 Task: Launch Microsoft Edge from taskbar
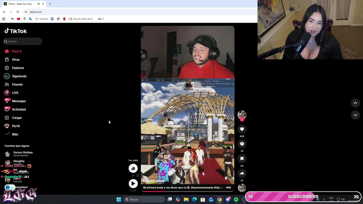click(195, 199)
